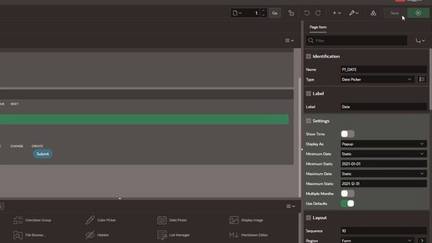Click the go-to-region arrow button

pyautogui.click(x=422, y=240)
